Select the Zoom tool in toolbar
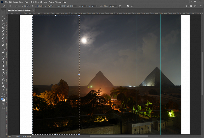The image size is (204, 138). [x=3, y=90]
